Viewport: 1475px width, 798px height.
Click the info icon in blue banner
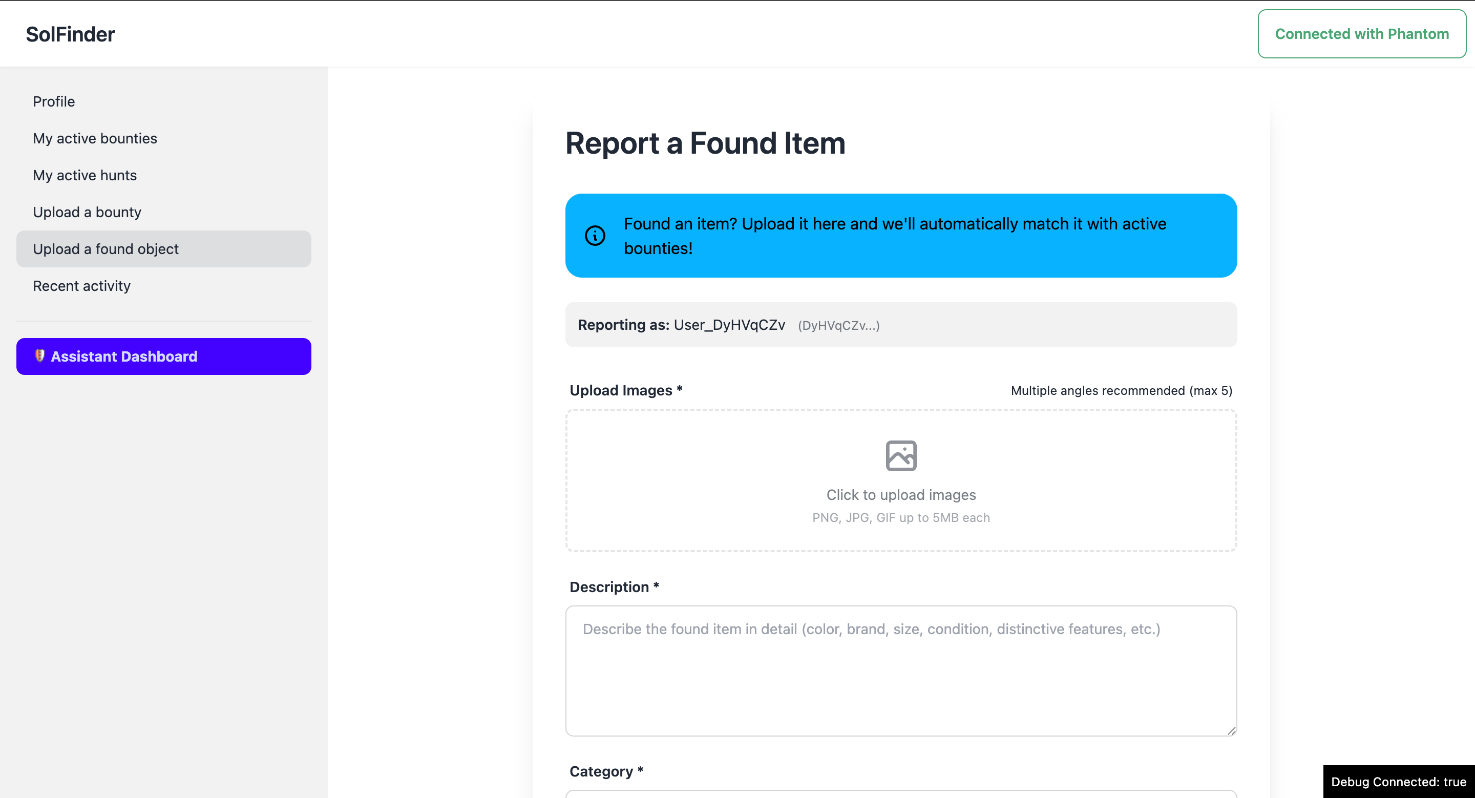pos(594,235)
